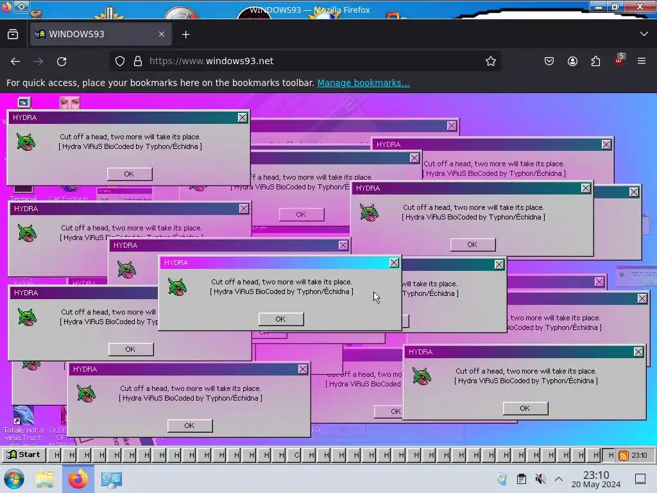
Task: Open a new tab with the plus button
Action: pos(186,35)
